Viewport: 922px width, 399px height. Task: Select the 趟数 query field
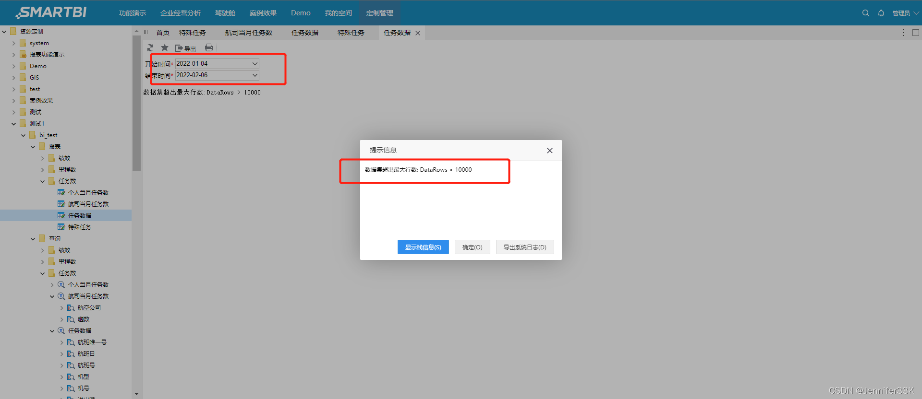[84, 319]
